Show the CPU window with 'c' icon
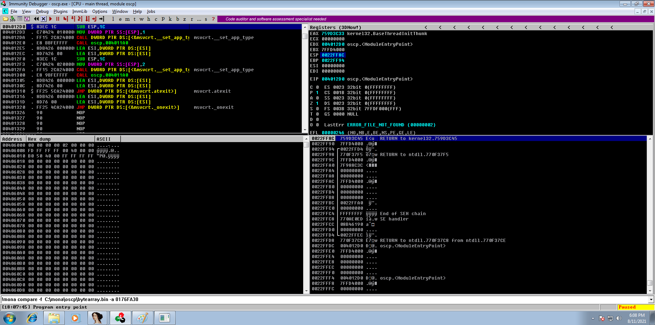The image size is (655, 325). pyautogui.click(x=156, y=19)
